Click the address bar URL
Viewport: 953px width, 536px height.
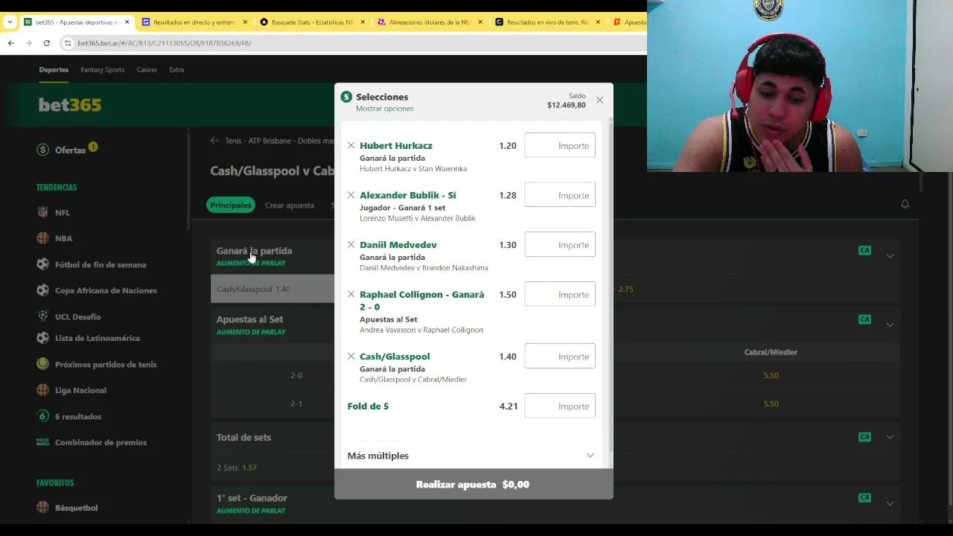(x=165, y=43)
